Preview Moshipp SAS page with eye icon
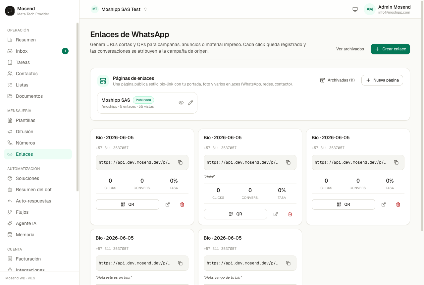This screenshot has height=285, width=424. pos(181,103)
